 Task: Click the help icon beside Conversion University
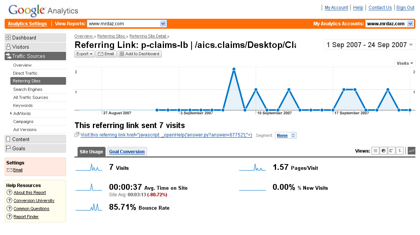[10, 200]
